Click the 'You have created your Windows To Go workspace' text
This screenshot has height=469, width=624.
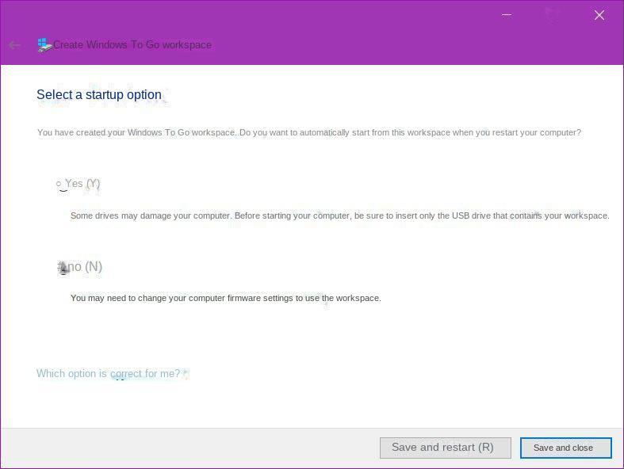[309, 132]
